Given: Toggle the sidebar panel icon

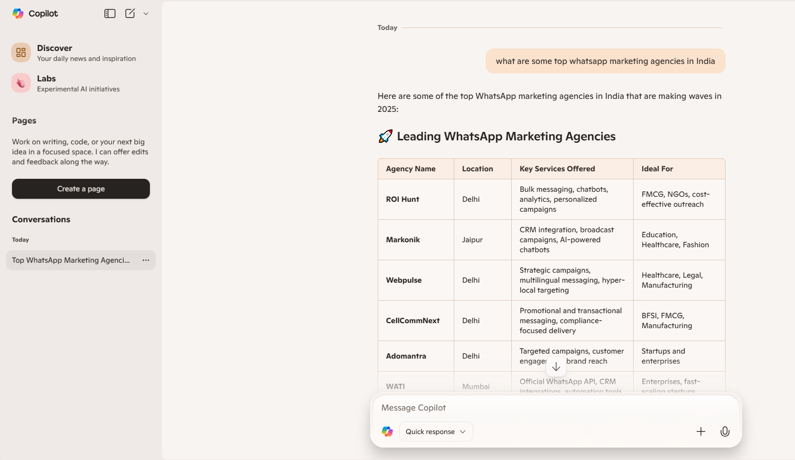Looking at the screenshot, I should click(110, 13).
